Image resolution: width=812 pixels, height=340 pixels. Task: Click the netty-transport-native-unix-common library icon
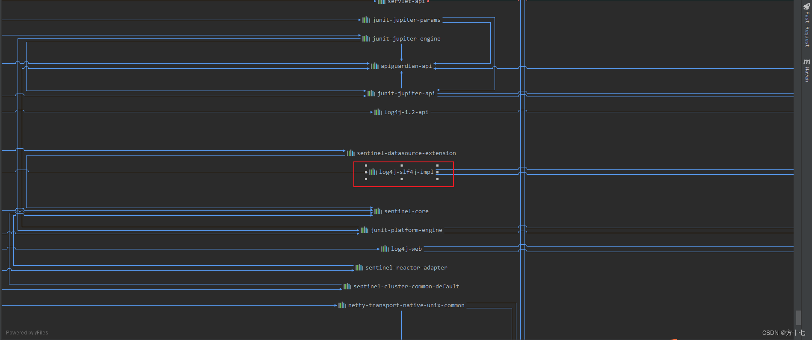click(x=342, y=305)
